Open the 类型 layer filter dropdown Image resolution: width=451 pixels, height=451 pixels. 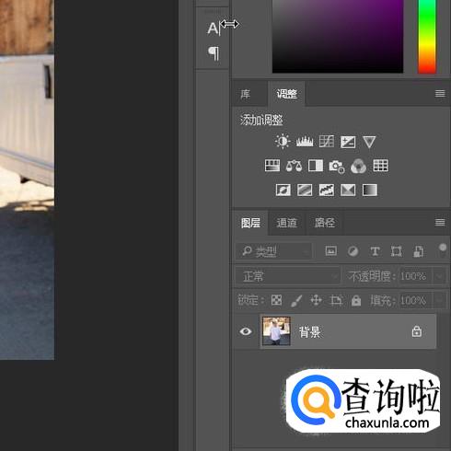tap(274, 251)
